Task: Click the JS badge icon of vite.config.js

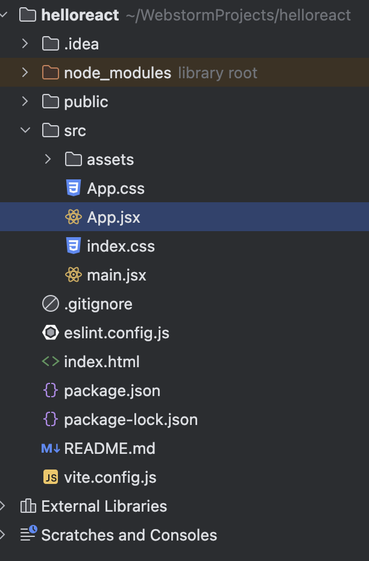Action: pyautogui.click(x=51, y=477)
